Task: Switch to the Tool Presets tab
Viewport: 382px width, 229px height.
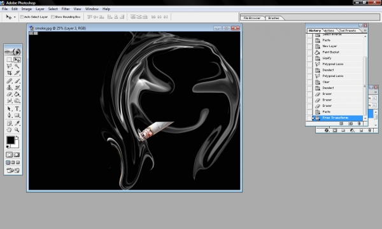Action: click(x=348, y=31)
